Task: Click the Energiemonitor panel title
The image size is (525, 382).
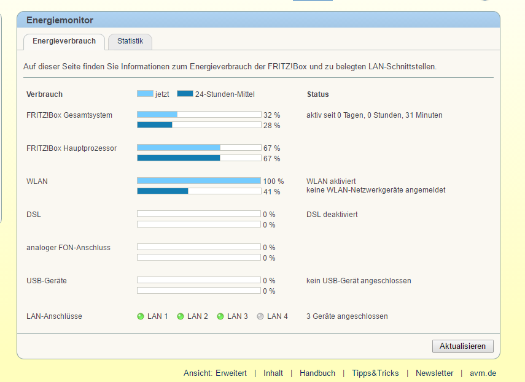Action: coord(60,20)
